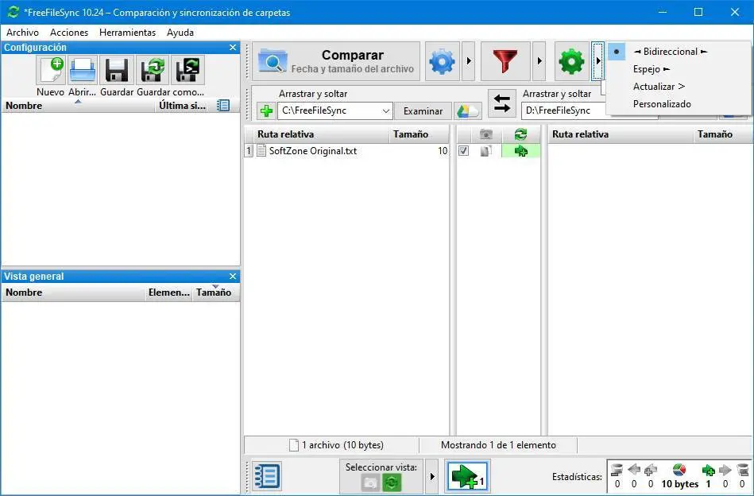Open the C:\FreeFileSync folder path dropdown
The width and height of the screenshot is (754, 496).
385,111
